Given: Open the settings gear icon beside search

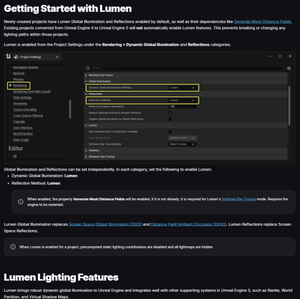Looking at the screenshot, I should [x=289, y=68].
